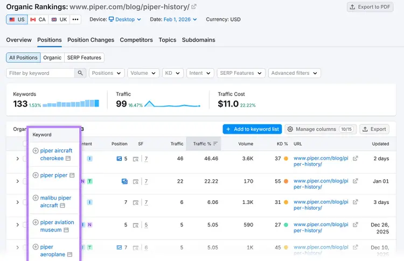The image size is (404, 261).
Task: Switch to the Subdomains tab
Action: click(x=198, y=40)
